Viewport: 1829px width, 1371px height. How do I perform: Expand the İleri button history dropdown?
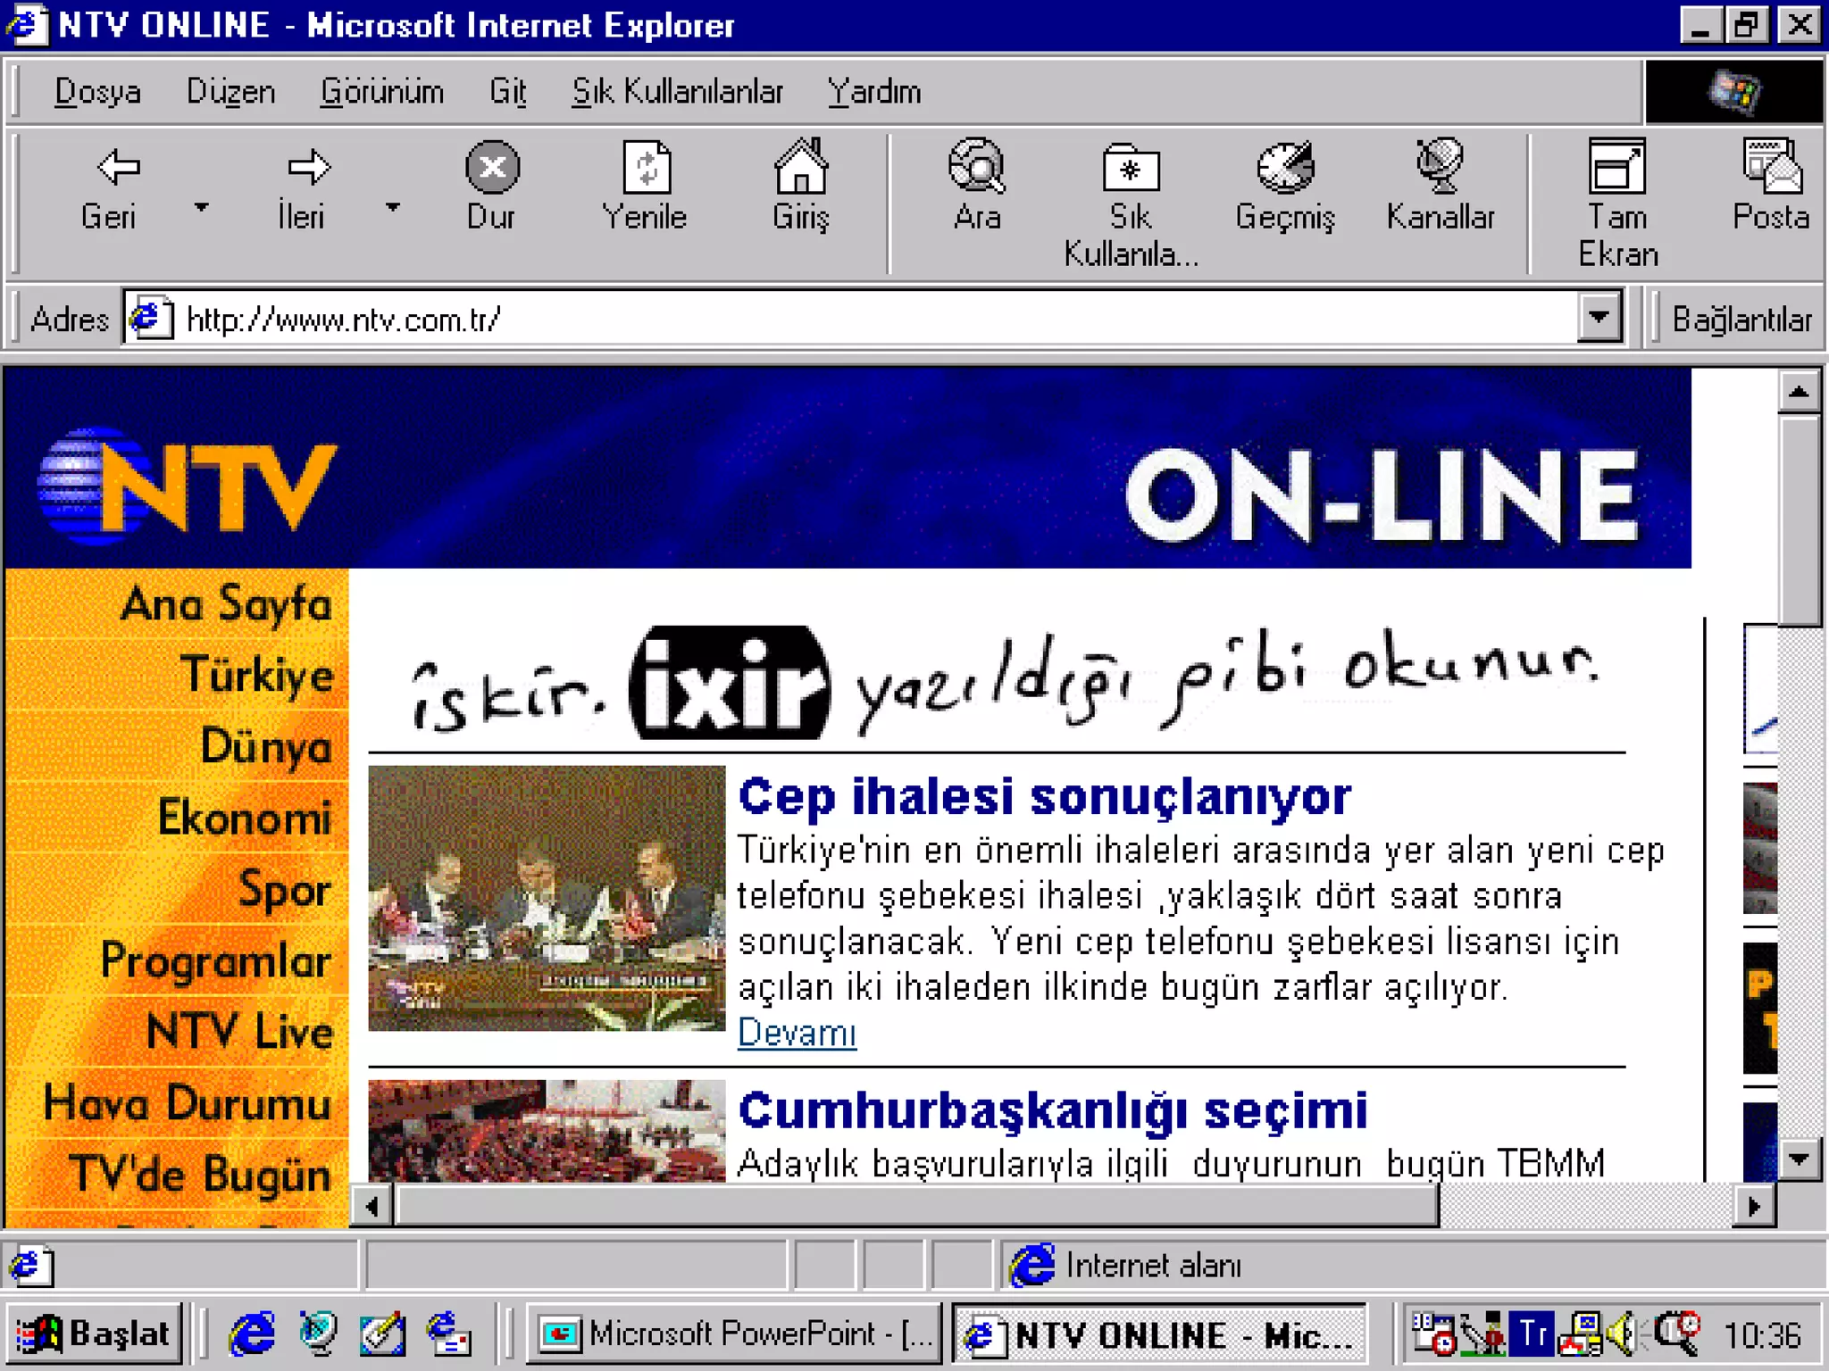[393, 208]
